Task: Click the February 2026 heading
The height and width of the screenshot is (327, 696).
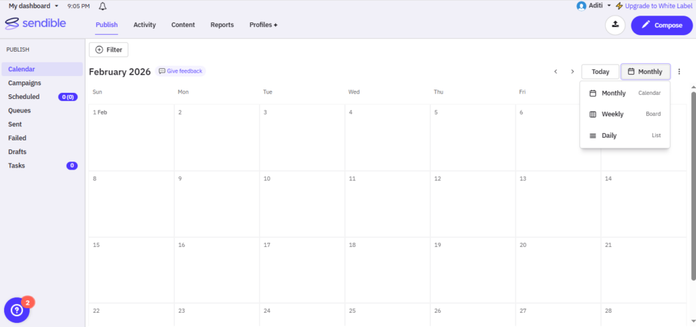Action: click(120, 72)
